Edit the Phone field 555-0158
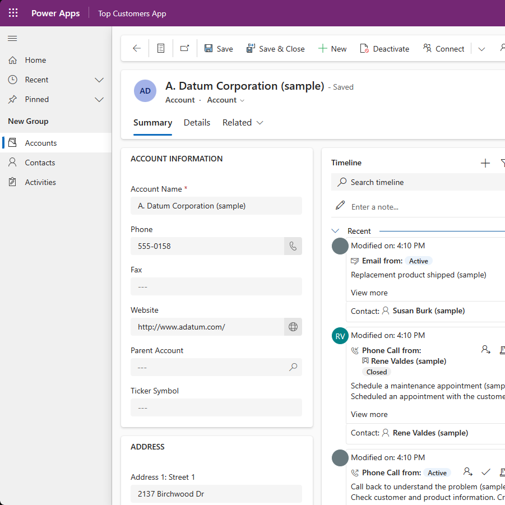 click(x=207, y=246)
